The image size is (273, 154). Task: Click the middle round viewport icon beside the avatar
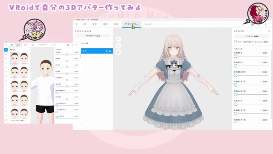118,46
